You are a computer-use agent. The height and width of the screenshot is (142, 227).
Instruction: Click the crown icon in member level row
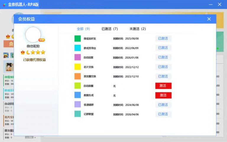click(23, 52)
